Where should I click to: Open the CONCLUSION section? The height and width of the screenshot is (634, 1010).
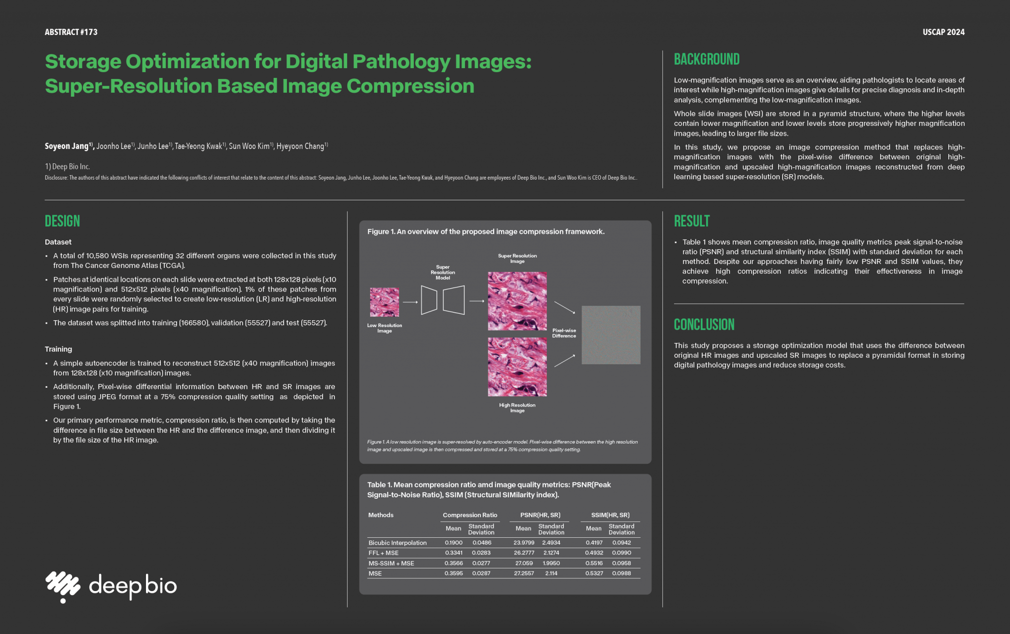click(x=704, y=324)
